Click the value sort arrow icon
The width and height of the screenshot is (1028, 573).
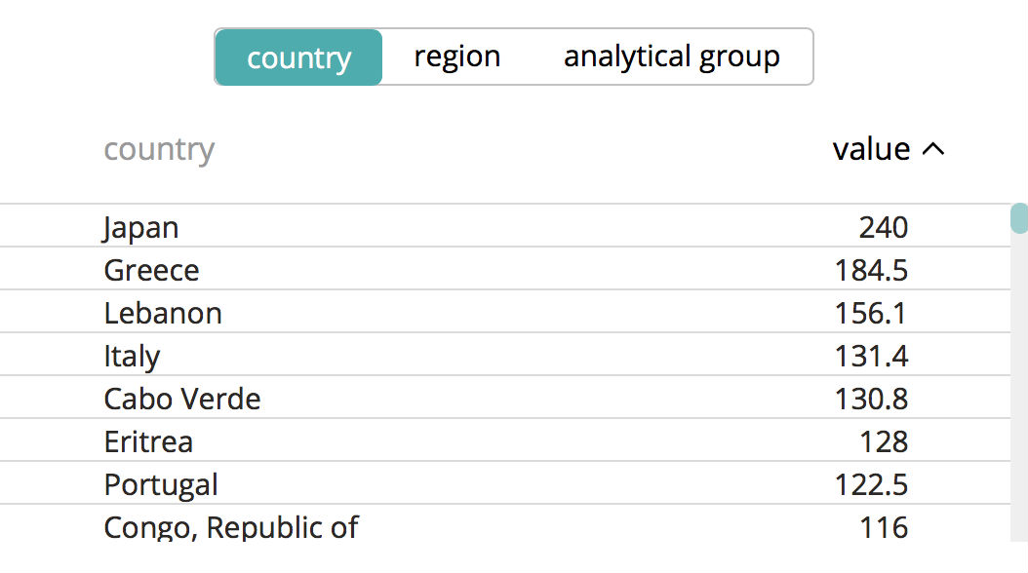coord(933,149)
